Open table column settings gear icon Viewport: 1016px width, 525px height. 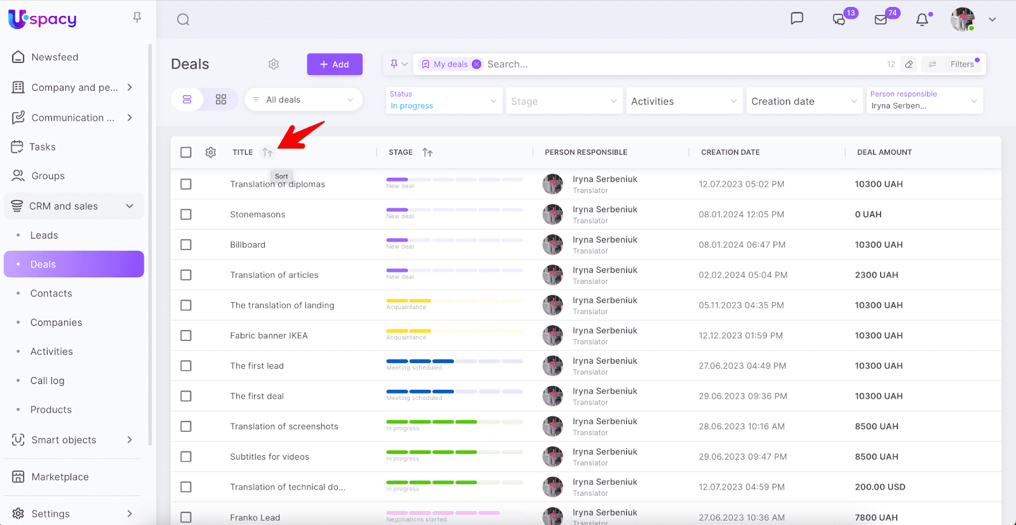[x=211, y=152]
